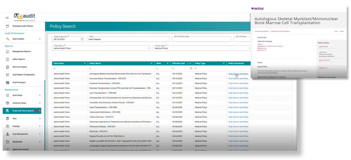Click the Adhoc Reports file icon
The height and width of the screenshot is (160, 351).
point(7,59)
